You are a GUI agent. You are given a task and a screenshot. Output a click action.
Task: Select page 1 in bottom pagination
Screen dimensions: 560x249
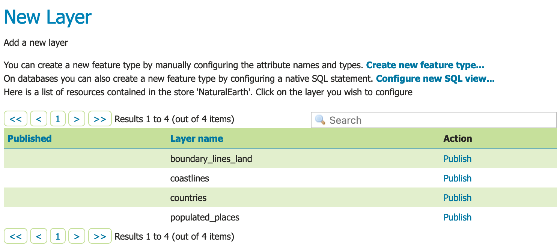click(58, 237)
